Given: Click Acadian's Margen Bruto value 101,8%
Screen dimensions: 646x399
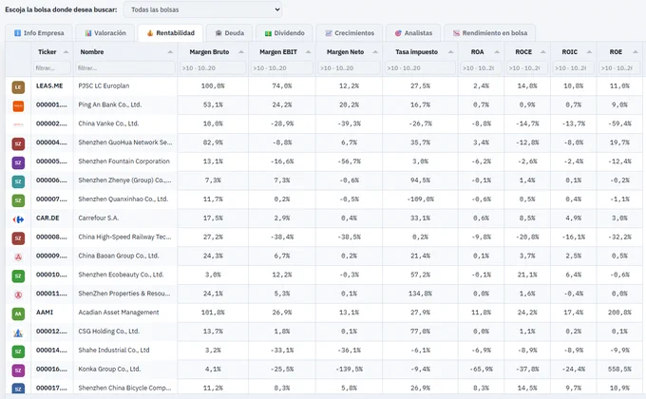Looking at the screenshot, I should pyautogui.click(x=213, y=312).
